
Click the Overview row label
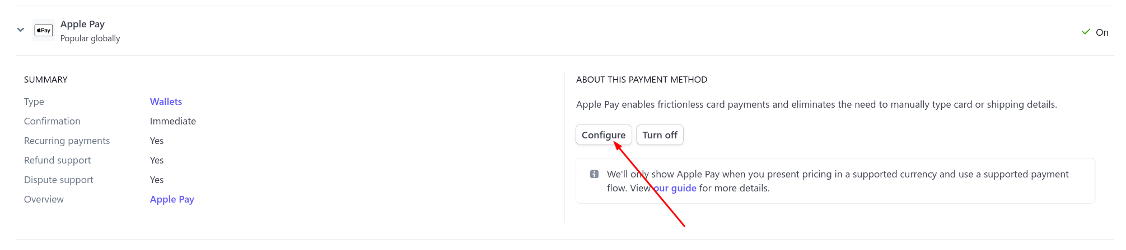point(44,199)
